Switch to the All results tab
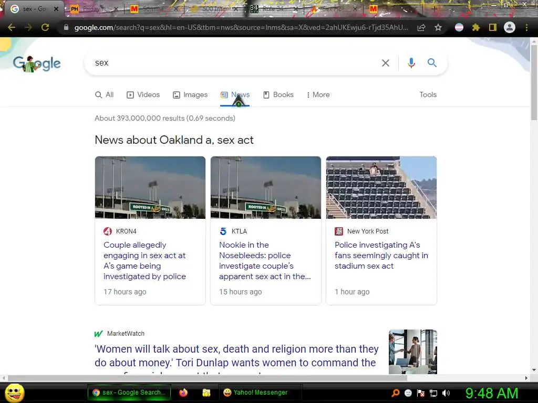 tap(105, 95)
